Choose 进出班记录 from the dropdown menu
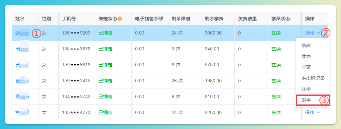This screenshot has height=129, width=341. click(x=313, y=78)
